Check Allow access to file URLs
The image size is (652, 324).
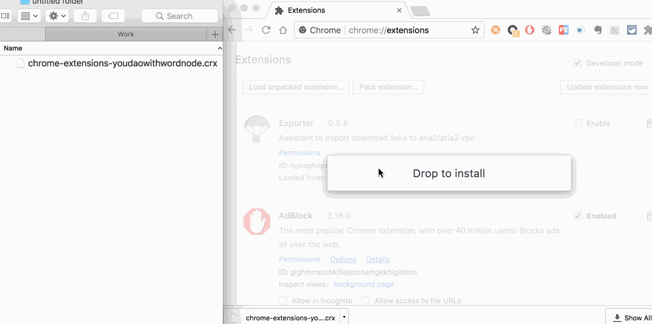point(365,300)
